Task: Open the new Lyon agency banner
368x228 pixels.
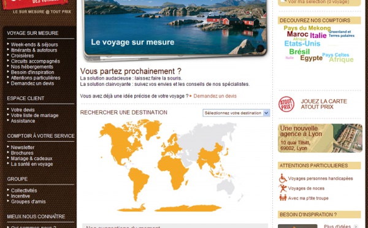Action: 320,138
